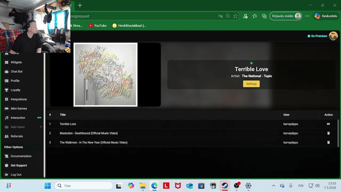This screenshot has height=192, width=341.
Task: Click the FIN language indicator
Action: click(301, 186)
